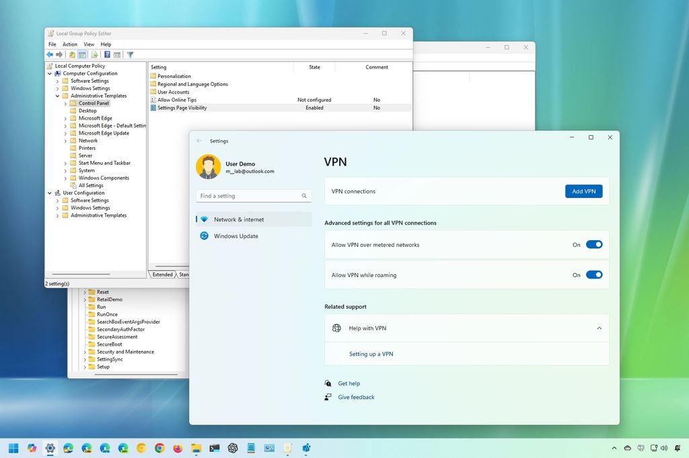Open the Action menu
Viewport: 689px width, 458px height.
click(69, 44)
